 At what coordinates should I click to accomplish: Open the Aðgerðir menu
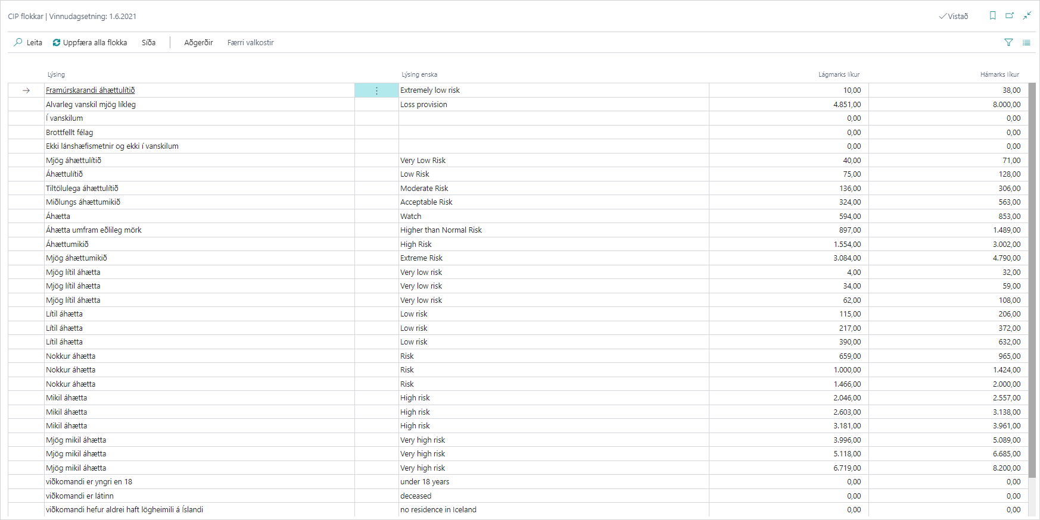pos(198,42)
